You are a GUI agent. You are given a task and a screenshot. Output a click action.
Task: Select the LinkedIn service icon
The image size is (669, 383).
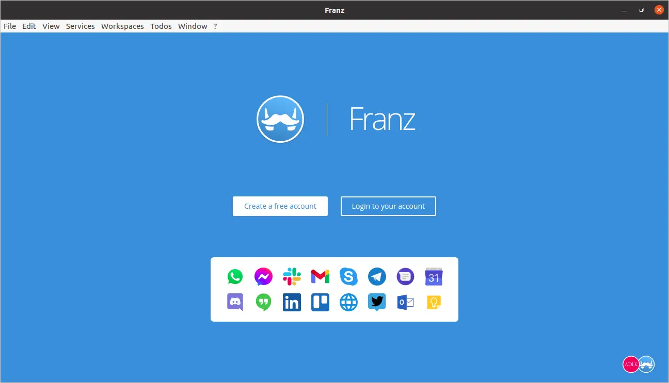(x=292, y=302)
